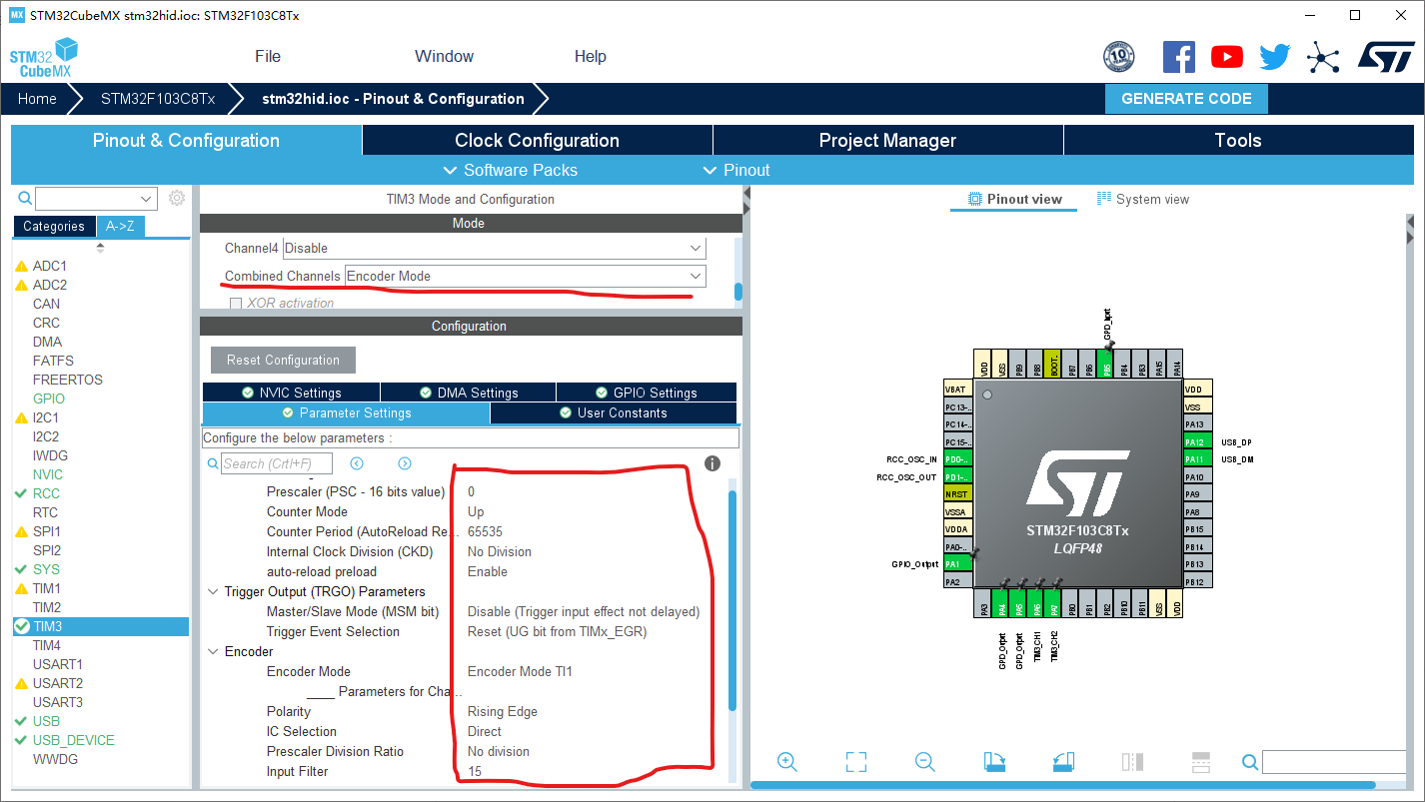Select the PA12 USB_DP pin
The image size is (1425, 802).
click(x=1197, y=441)
